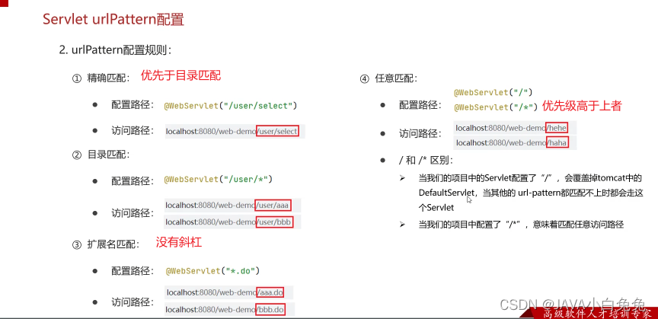Click the "① 精确匹配:" section label
The image size is (658, 319).
tap(101, 78)
